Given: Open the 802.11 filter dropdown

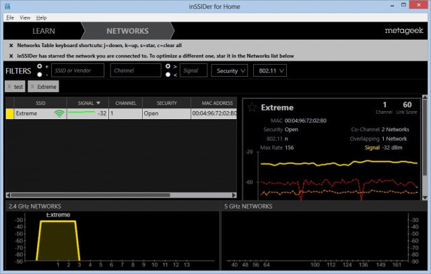Looking at the screenshot, I should (270, 71).
